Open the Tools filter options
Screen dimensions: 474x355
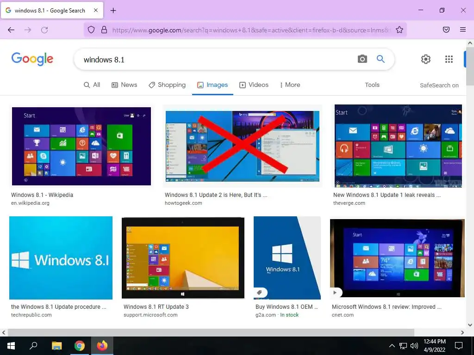tap(372, 85)
